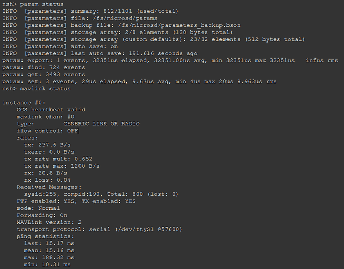Screen dimensions: 344x269
Task: Click the tx rate 237.6 B/s value
Action: (53, 144)
